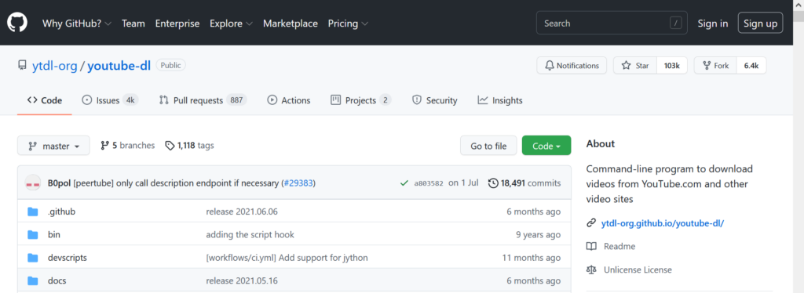
Task: View the 18,491 commits history
Action: pos(524,183)
